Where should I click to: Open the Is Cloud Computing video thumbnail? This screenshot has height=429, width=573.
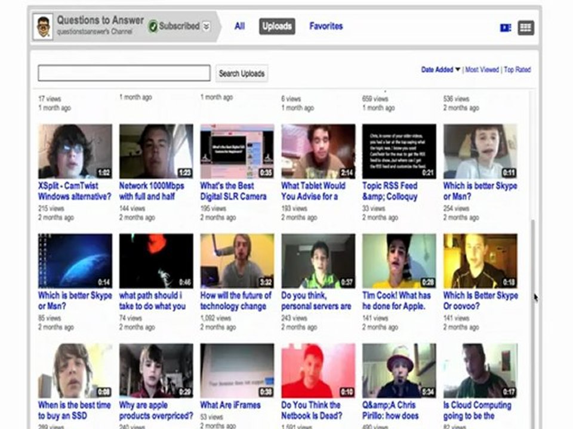coord(480,371)
